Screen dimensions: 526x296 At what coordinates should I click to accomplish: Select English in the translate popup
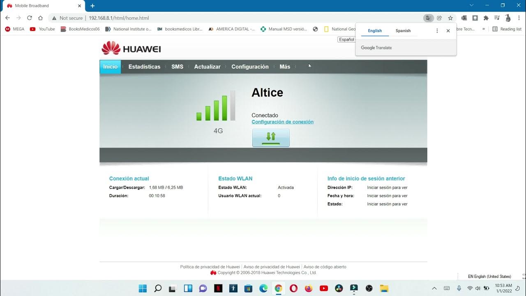pyautogui.click(x=375, y=31)
